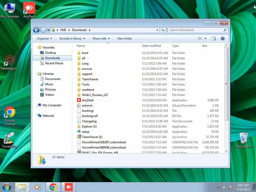
Task: Expand breadcrumb arrow after Downloads
Action: click(x=90, y=30)
